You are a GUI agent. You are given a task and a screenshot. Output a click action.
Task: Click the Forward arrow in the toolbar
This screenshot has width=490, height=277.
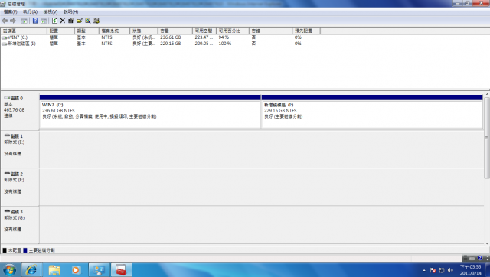[x=13, y=21]
